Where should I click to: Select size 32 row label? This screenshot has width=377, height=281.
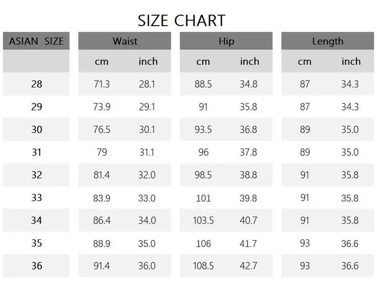click(x=37, y=175)
